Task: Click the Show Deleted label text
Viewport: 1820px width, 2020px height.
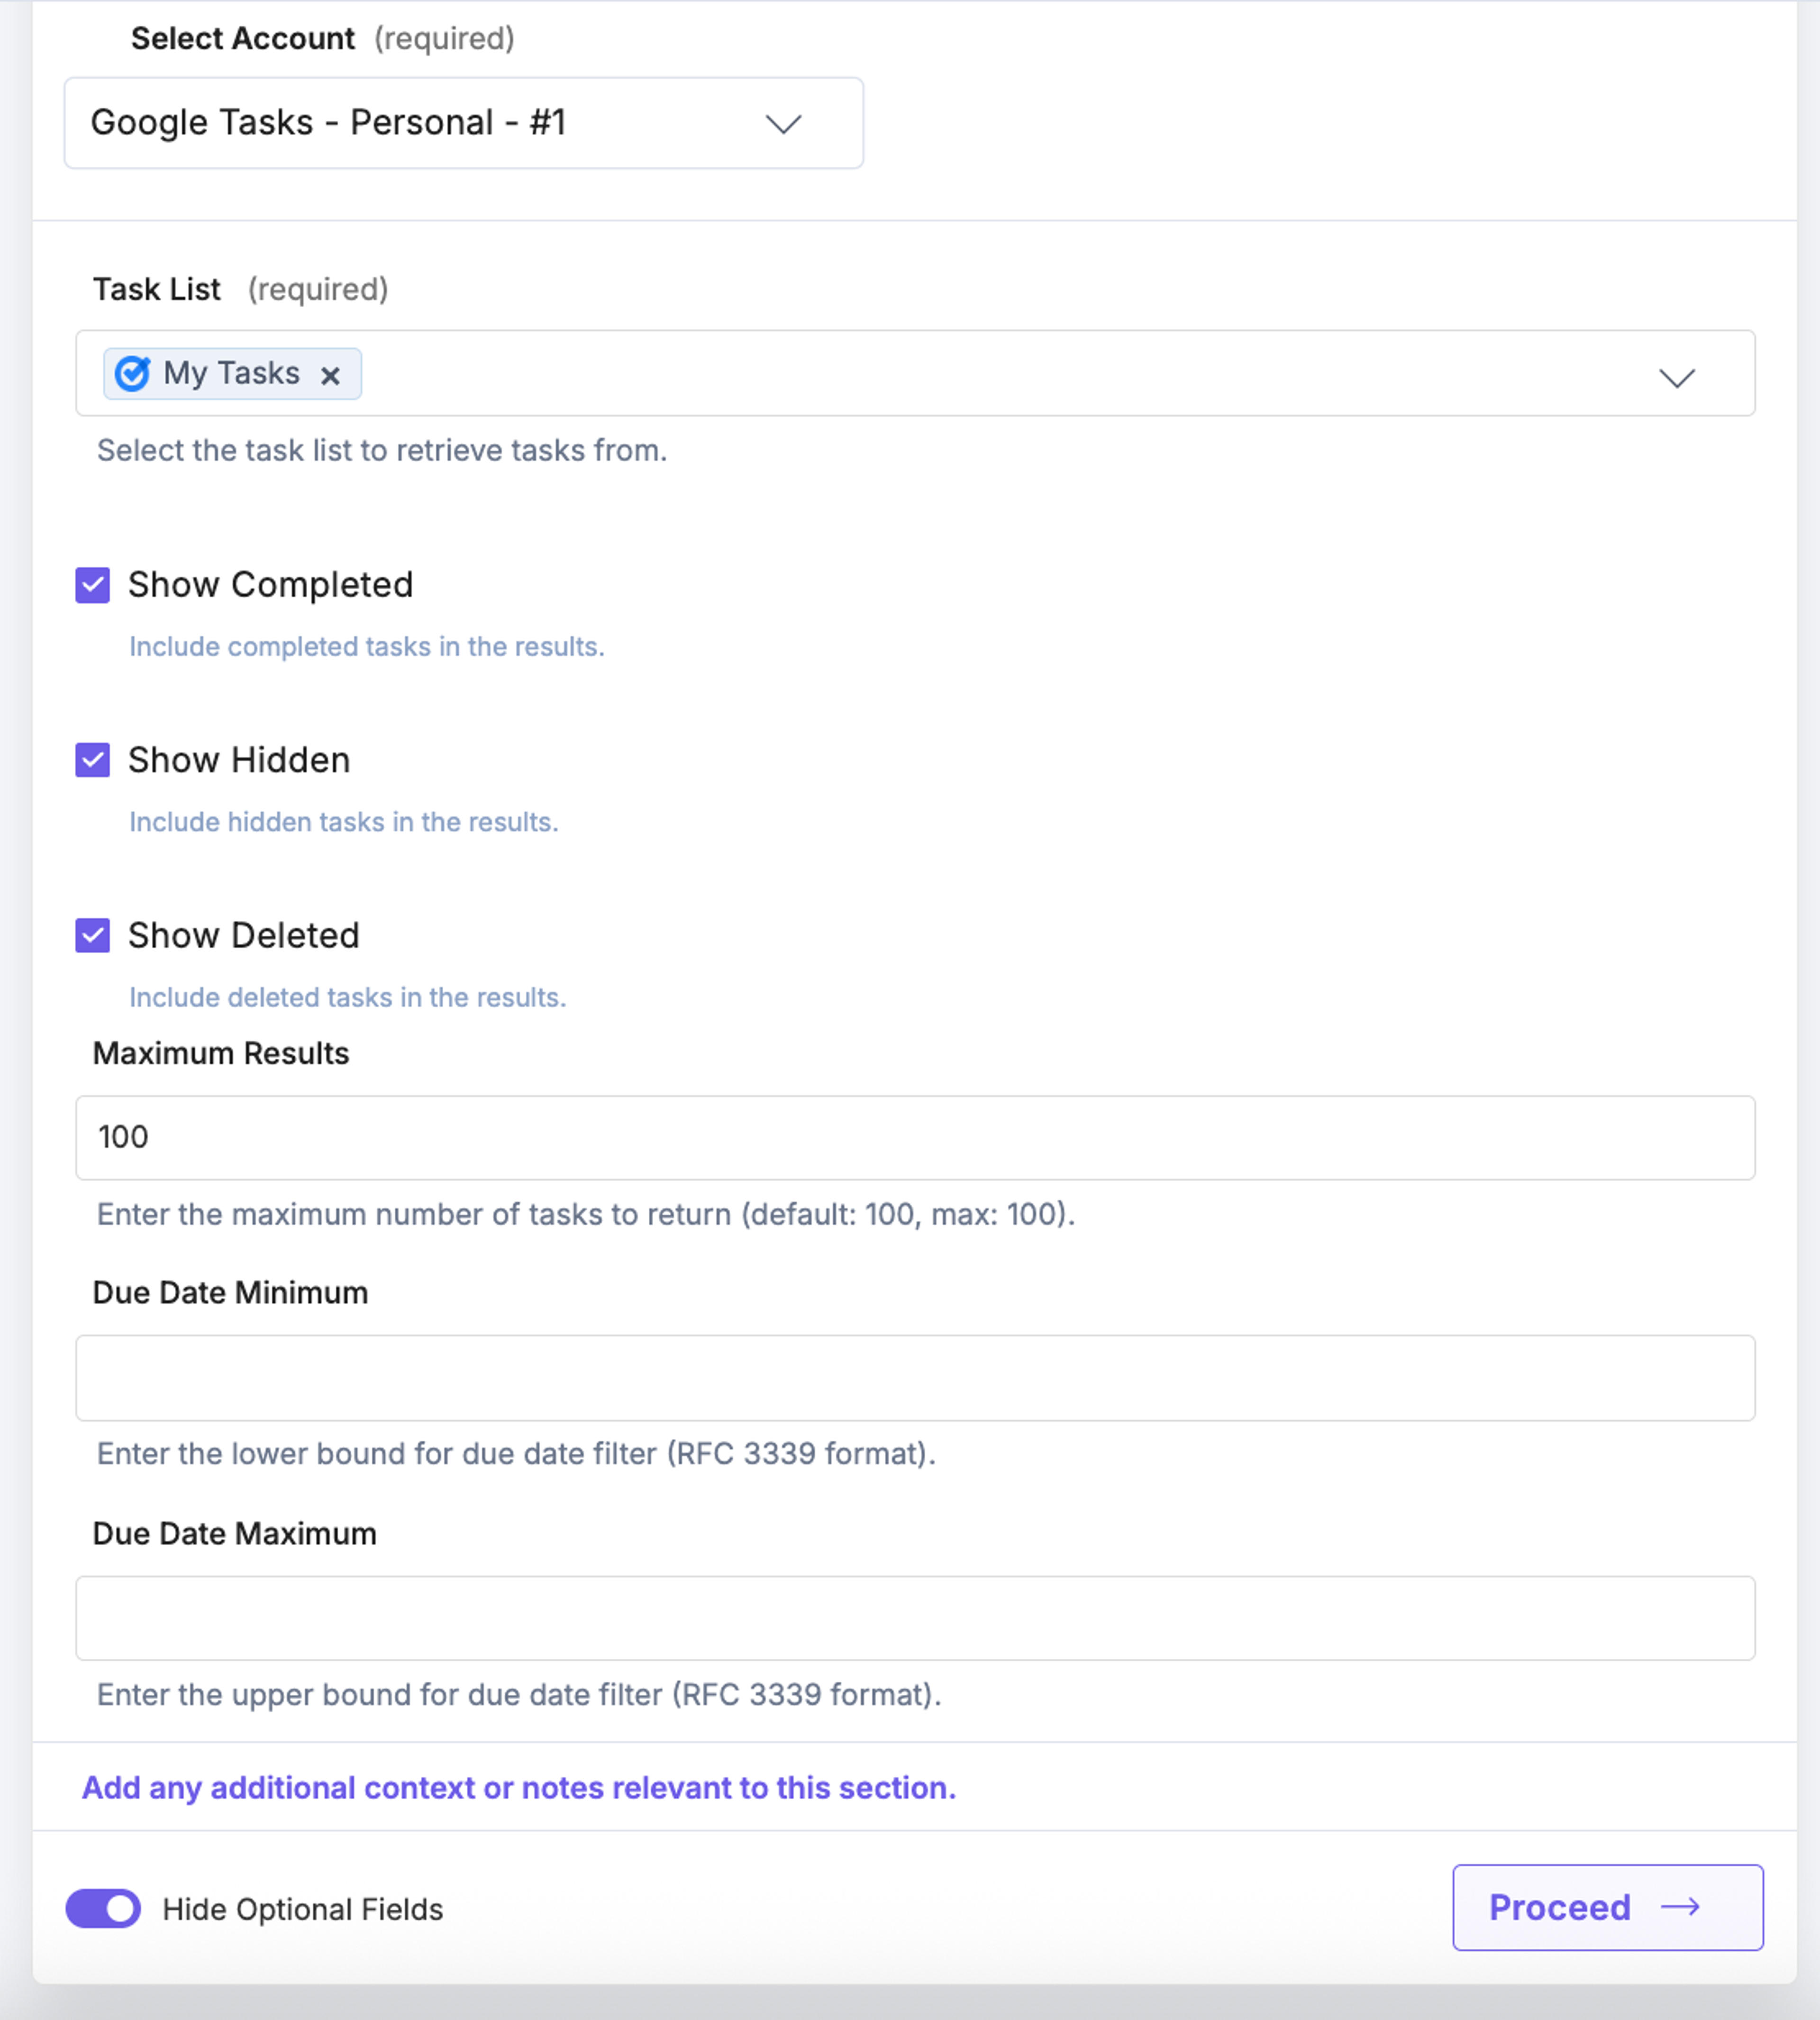Action: tap(243, 935)
